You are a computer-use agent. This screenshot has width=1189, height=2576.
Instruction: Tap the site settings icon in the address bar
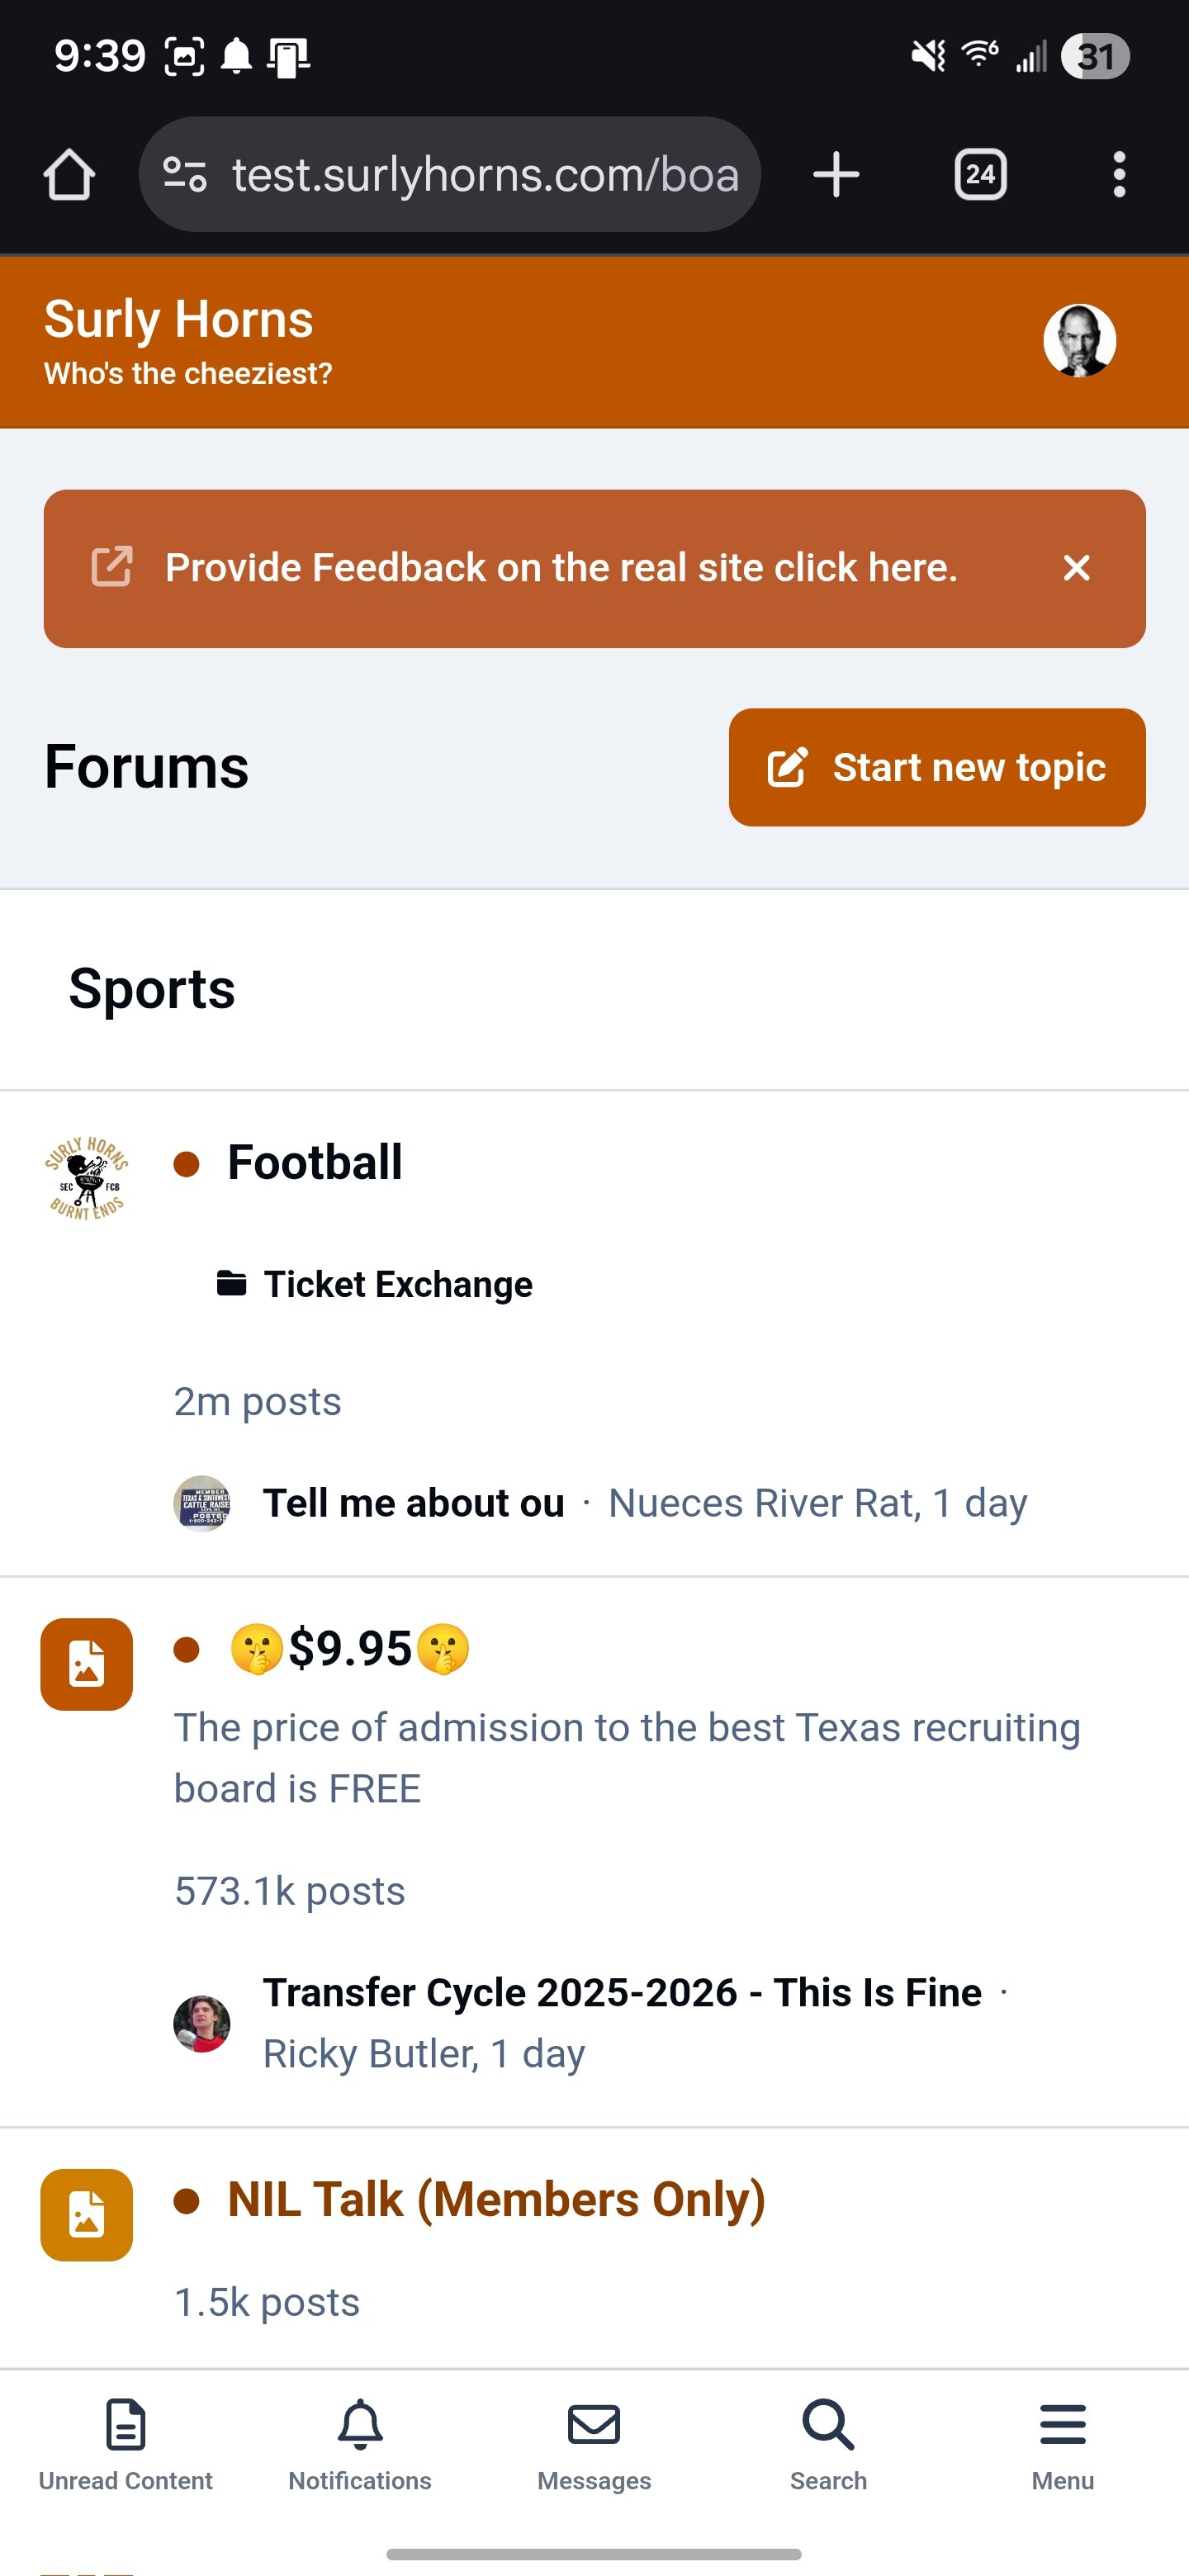pyautogui.click(x=185, y=175)
